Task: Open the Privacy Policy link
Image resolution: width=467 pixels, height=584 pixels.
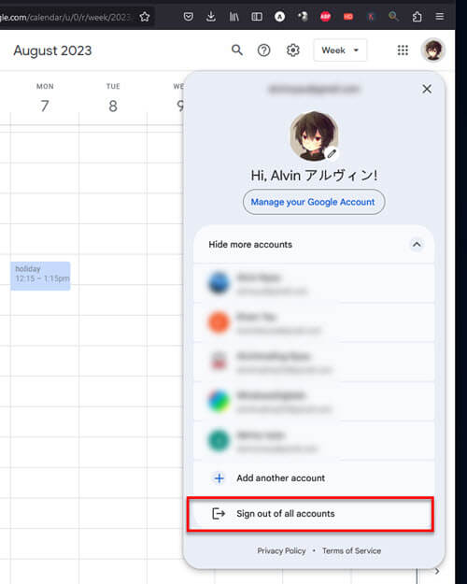Action: click(281, 551)
